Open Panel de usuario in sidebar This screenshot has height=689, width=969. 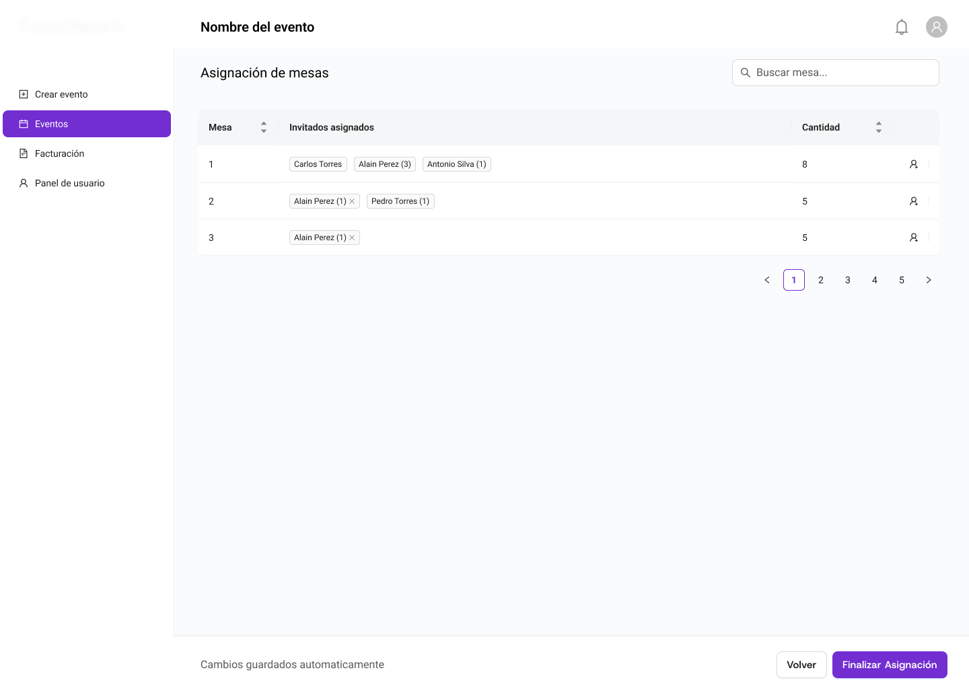point(69,183)
